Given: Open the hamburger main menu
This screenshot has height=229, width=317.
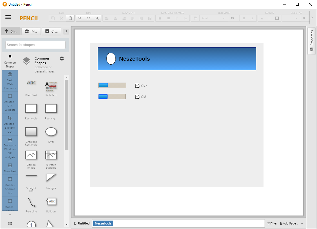Looking at the screenshot, I should pos(8,17).
